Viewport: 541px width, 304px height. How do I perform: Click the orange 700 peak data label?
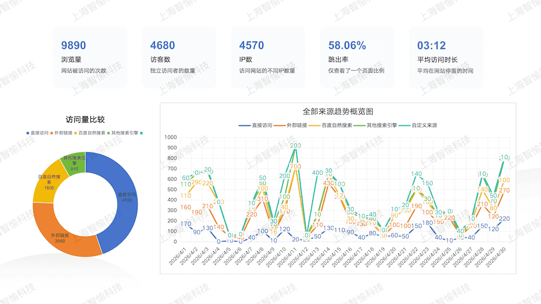295,167
